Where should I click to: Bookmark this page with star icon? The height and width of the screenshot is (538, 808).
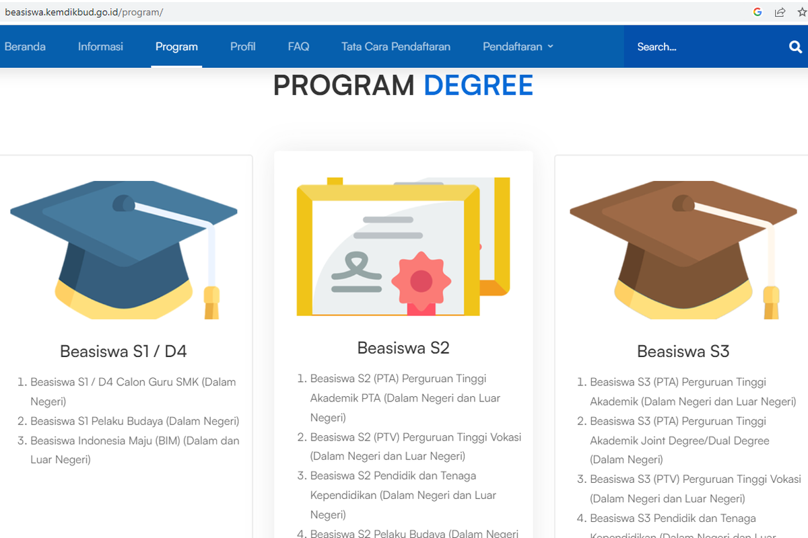pyautogui.click(x=801, y=12)
